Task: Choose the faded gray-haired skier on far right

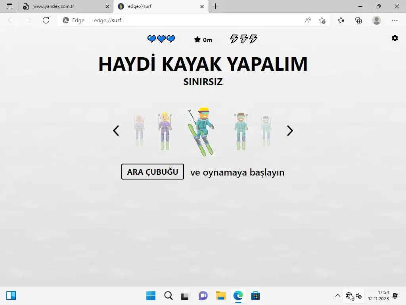Action: click(266, 131)
